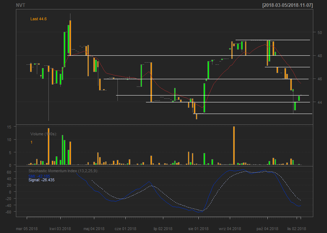Click the date label 'lip 02 2018'
Viewport: 327px width, 233px height.
[163, 229]
